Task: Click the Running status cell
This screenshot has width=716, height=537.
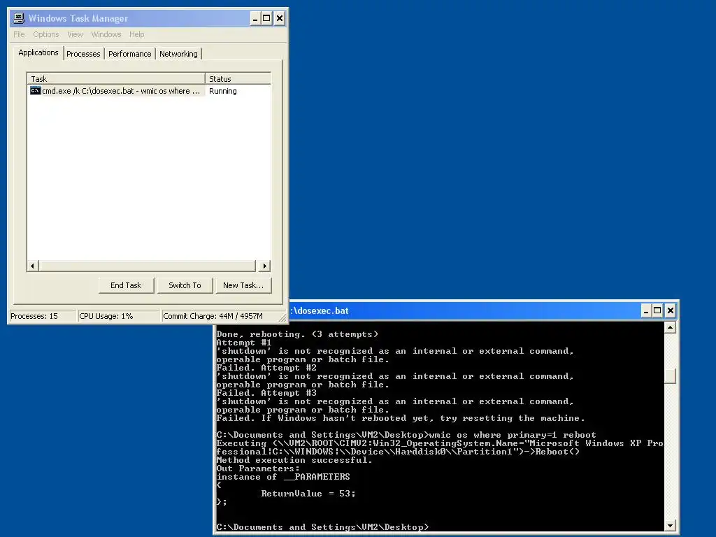Action: point(223,91)
